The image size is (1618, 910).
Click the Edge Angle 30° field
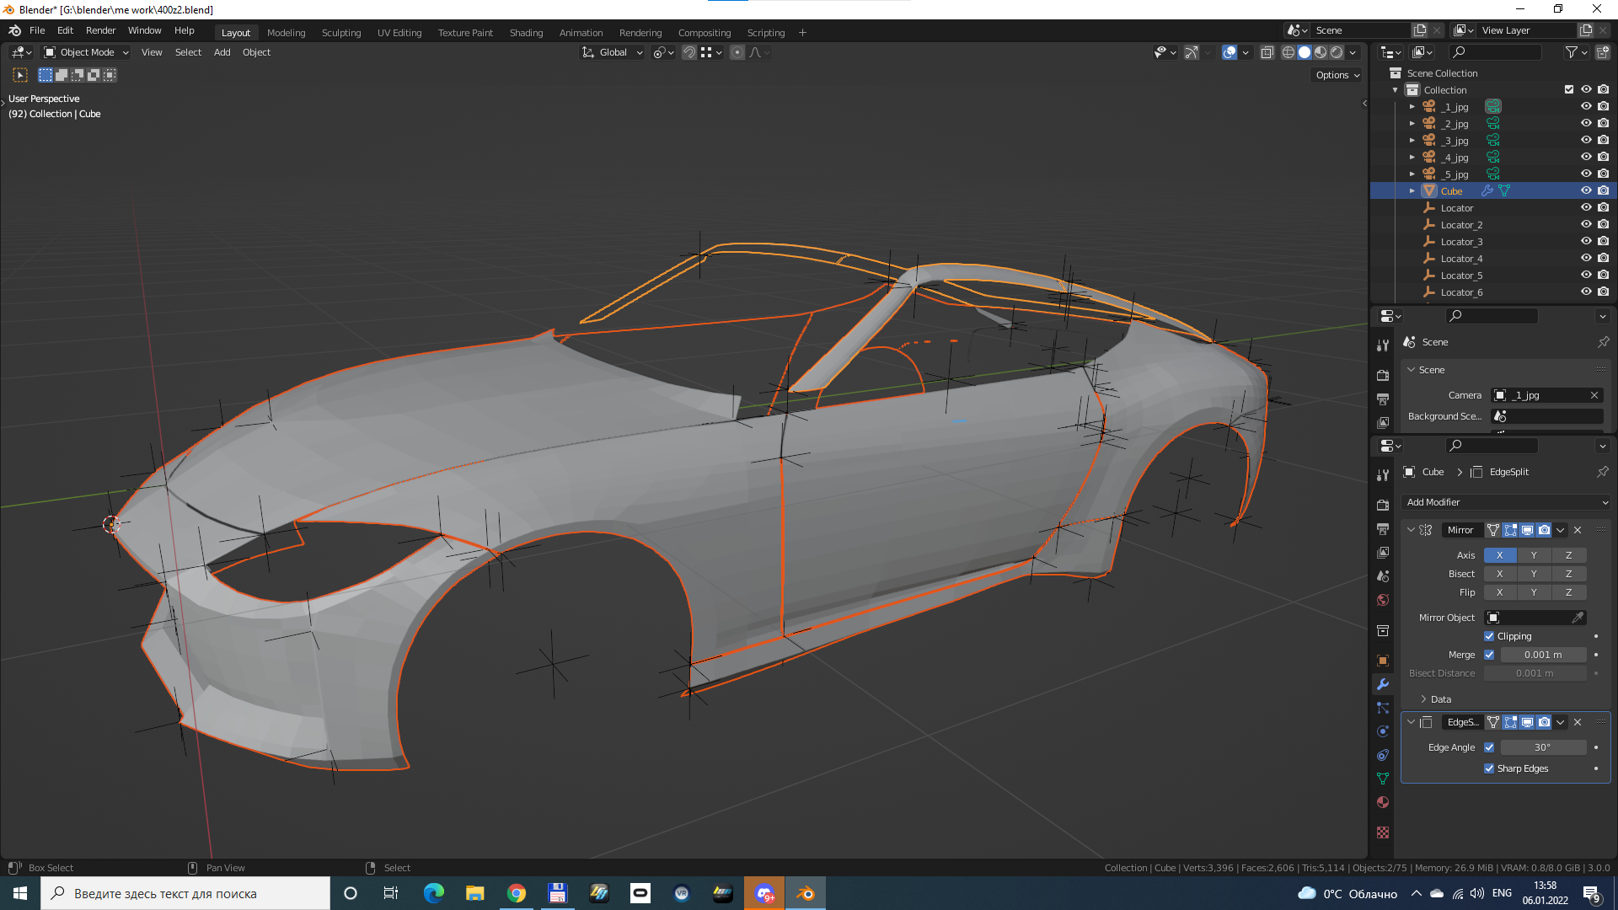point(1542,747)
